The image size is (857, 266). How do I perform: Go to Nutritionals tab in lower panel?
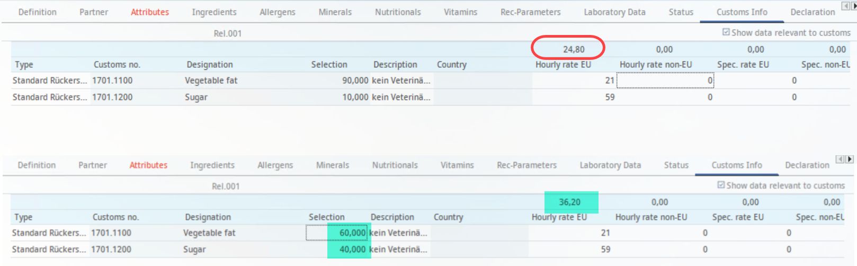[x=395, y=165]
